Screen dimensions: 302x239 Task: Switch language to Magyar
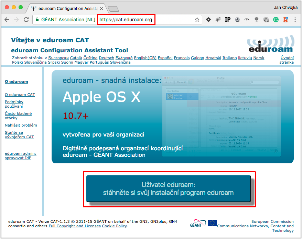tap(81, 62)
